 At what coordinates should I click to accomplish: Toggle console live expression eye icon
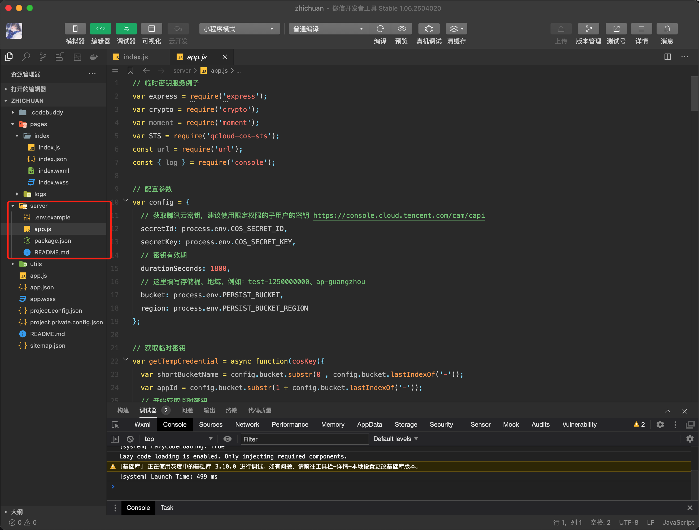[x=227, y=439]
